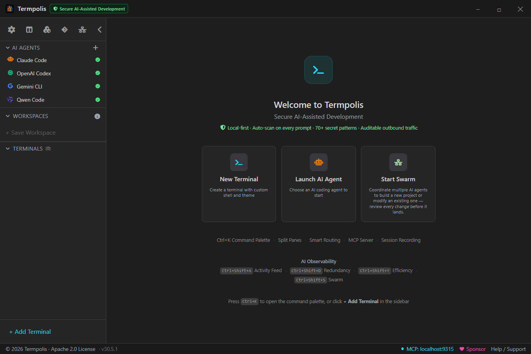Image resolution: width=531 pixels, height=354 pixels.
Task: Select the OpenAI Codex agent
Action: click(53, 73)
